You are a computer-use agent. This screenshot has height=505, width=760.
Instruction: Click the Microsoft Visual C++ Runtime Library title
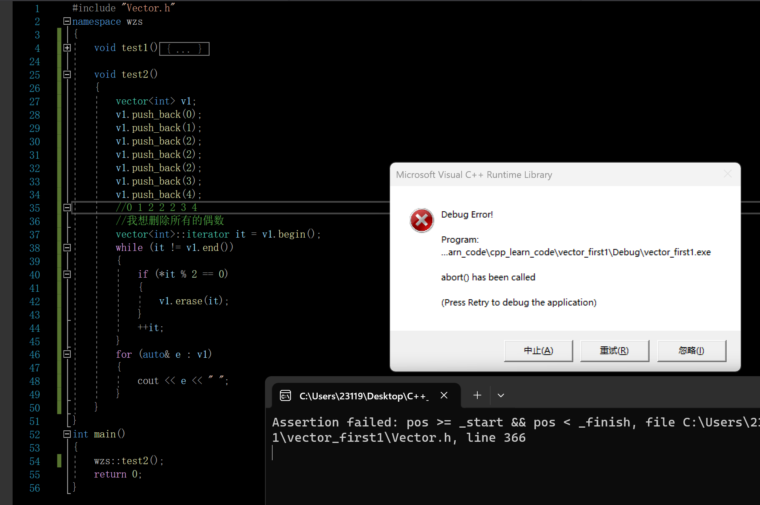474,175
